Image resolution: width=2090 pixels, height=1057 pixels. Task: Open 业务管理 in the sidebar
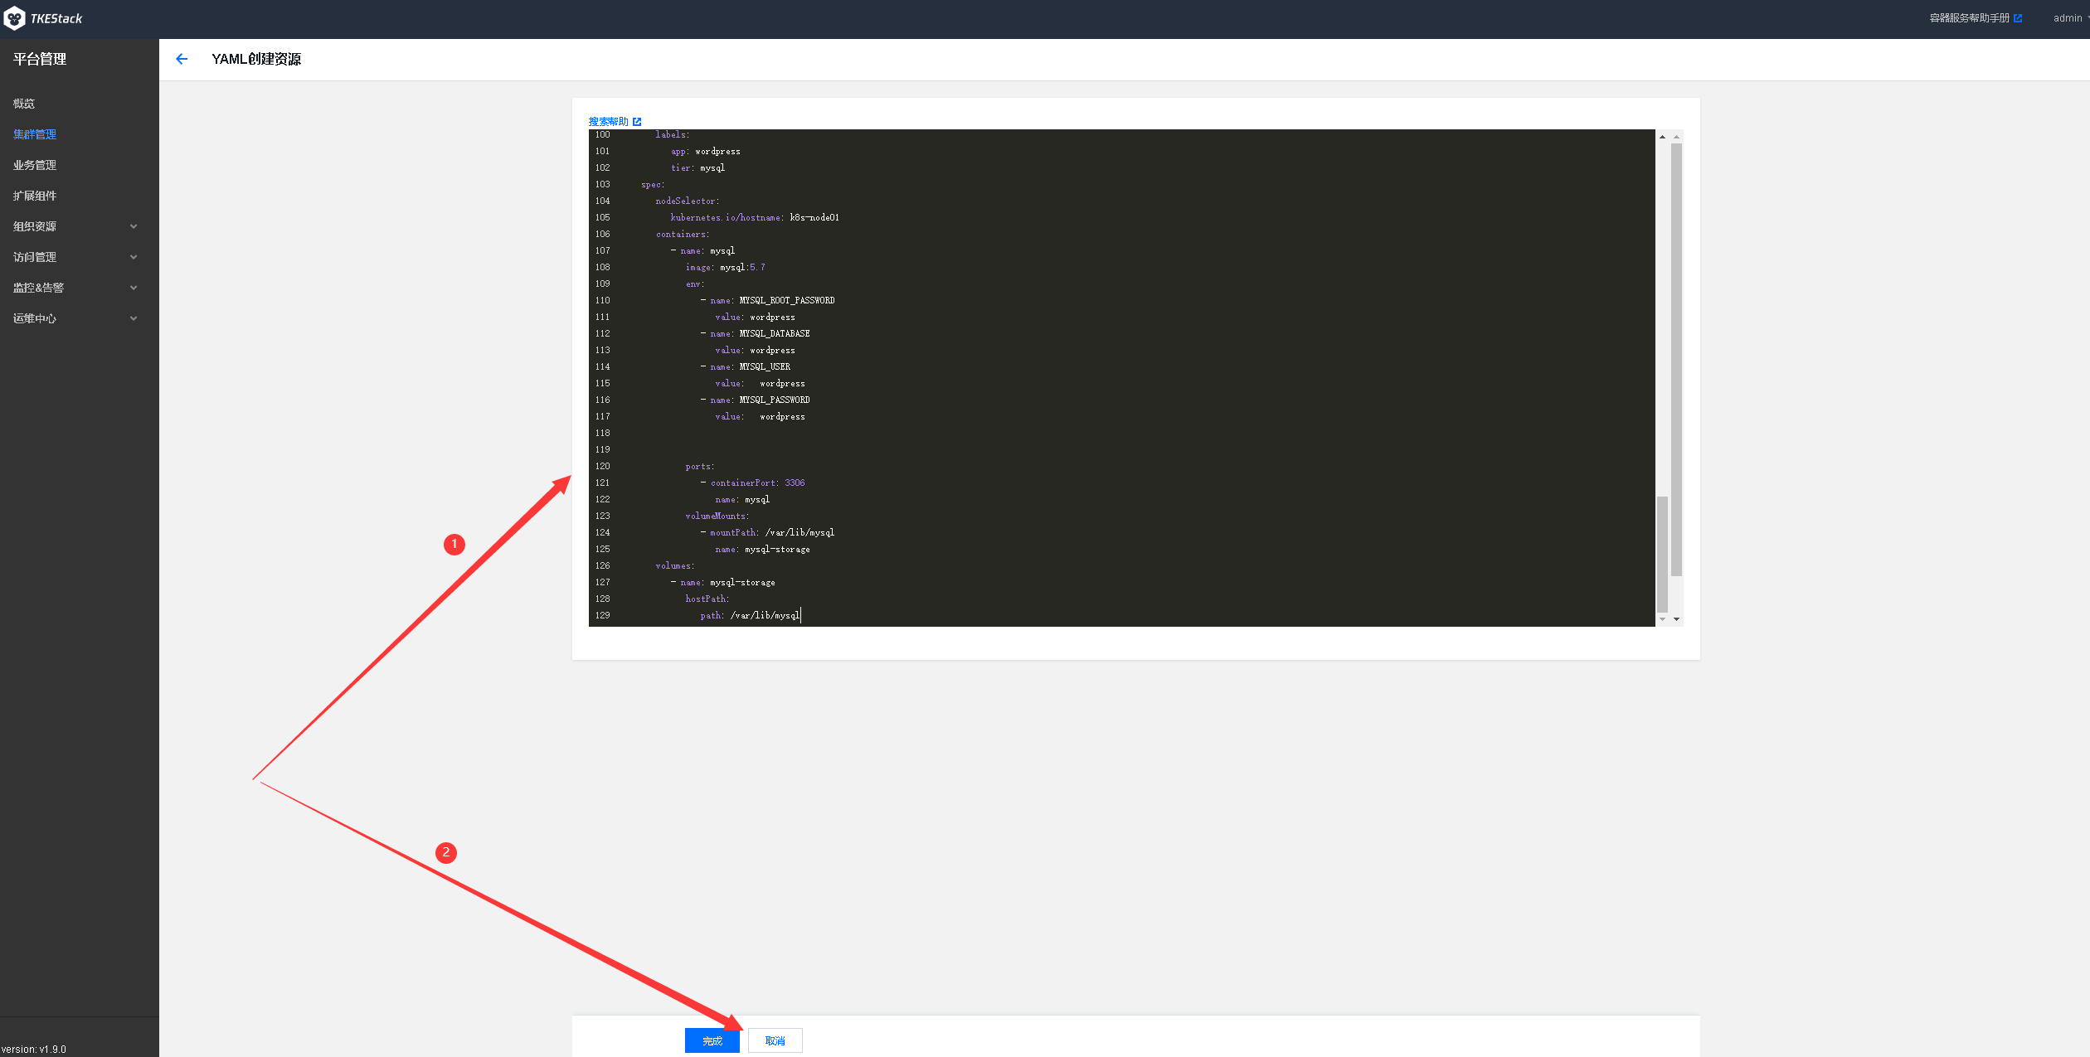[x=35, y=165]
